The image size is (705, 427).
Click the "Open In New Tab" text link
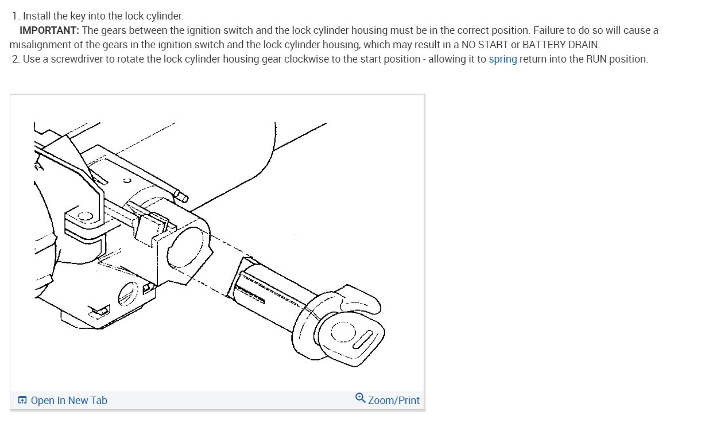pyautogui.click(x=69, y=400)
